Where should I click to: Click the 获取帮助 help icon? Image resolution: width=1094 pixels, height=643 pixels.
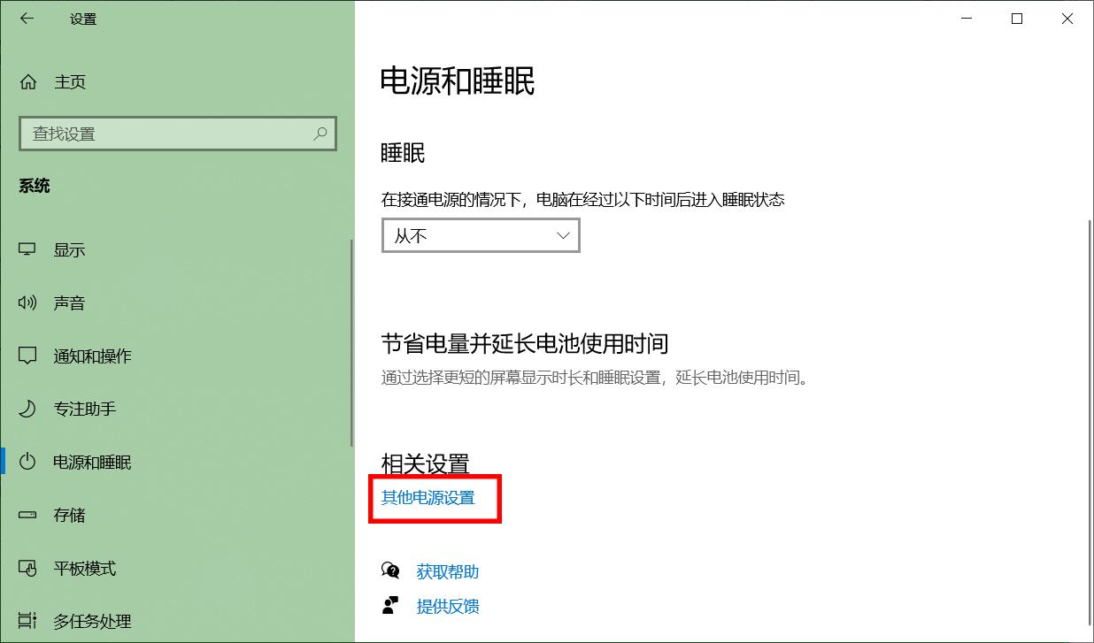(390, 570)
